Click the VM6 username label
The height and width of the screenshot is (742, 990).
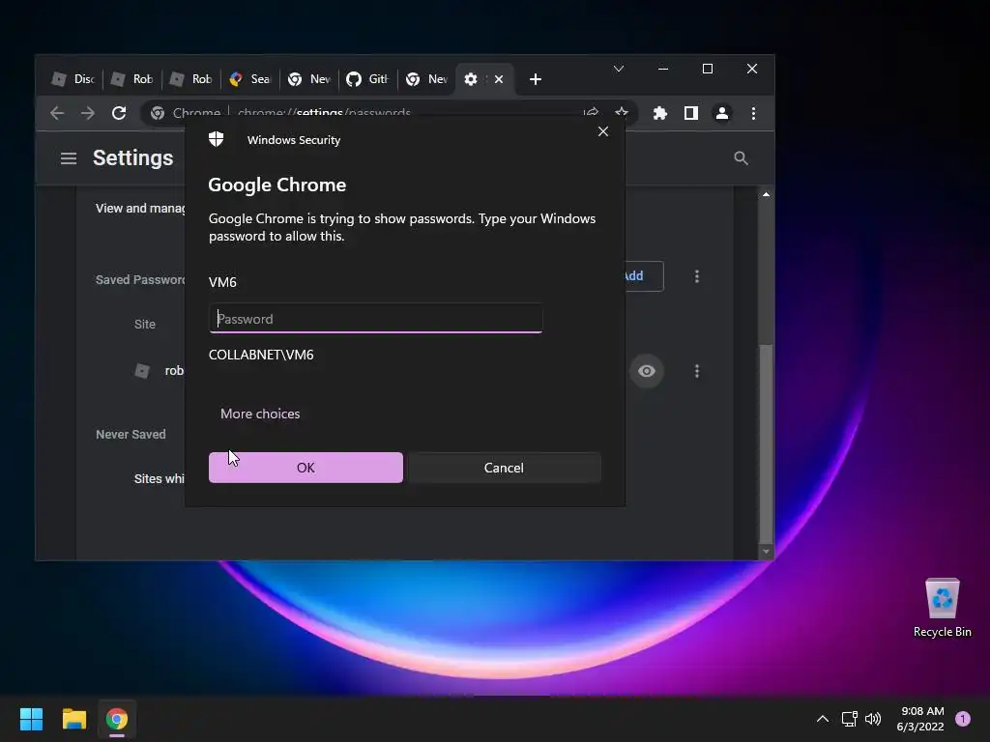tap(223, 282)
